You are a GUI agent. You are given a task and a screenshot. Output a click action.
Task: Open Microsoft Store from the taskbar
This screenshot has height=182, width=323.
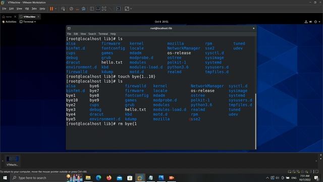click(x=130, y=178)
